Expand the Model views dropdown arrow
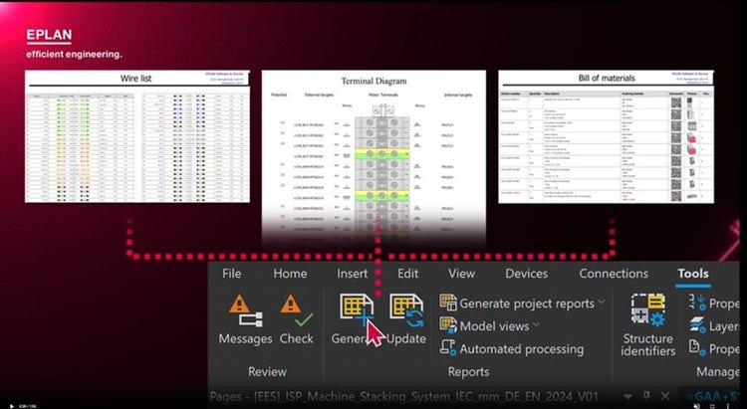This screenshot has width=747, height=409. coord(536,324)
